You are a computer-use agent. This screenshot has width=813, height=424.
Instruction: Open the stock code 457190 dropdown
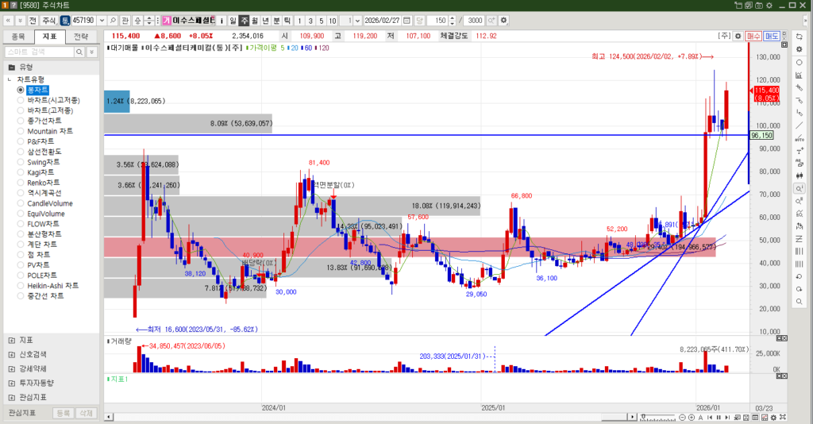[x=101, y=20]
